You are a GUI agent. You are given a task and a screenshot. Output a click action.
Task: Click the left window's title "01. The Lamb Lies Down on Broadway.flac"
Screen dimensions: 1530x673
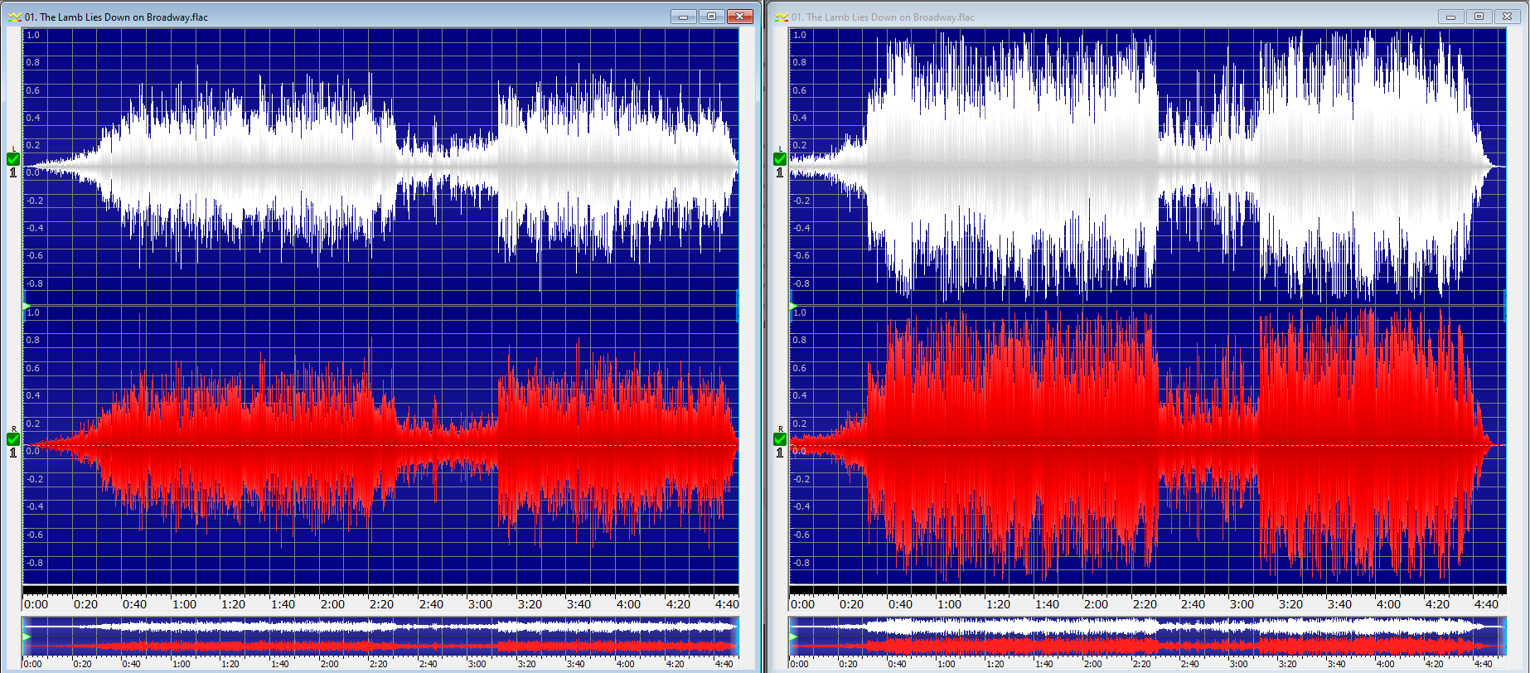click(x=116, y=17)
